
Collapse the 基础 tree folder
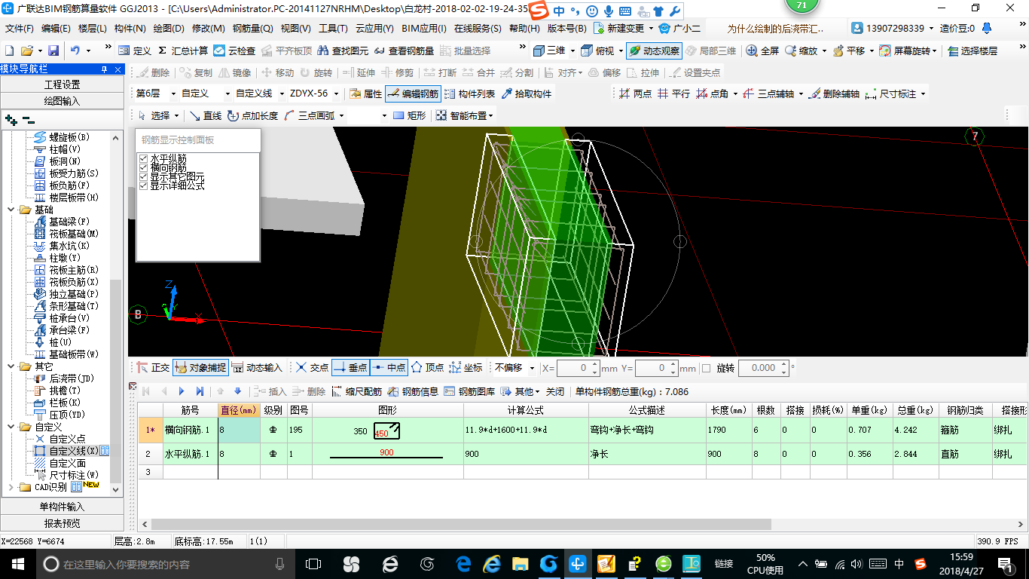pos(11,210)
